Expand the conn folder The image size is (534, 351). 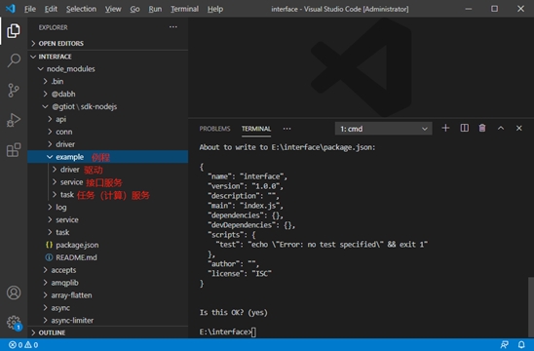coord(107,132)
